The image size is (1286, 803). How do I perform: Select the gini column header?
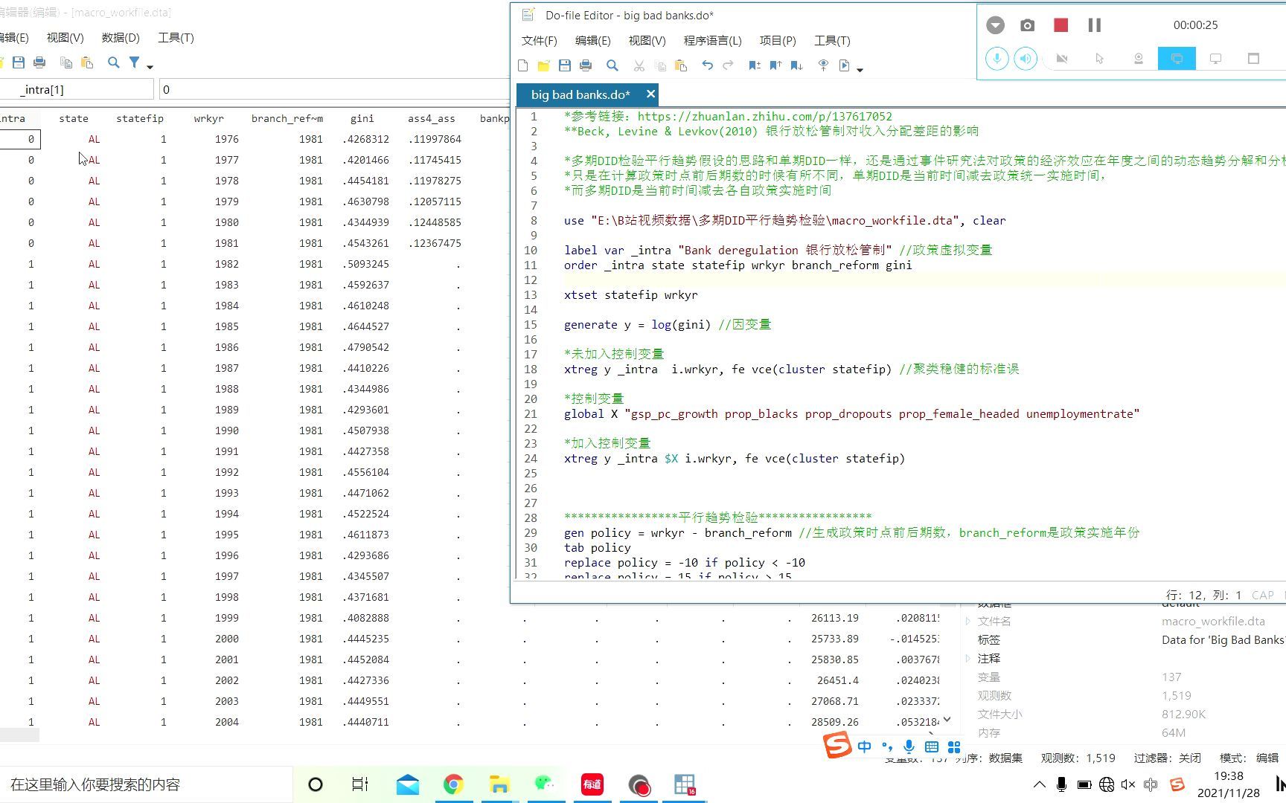coord(362,118)
